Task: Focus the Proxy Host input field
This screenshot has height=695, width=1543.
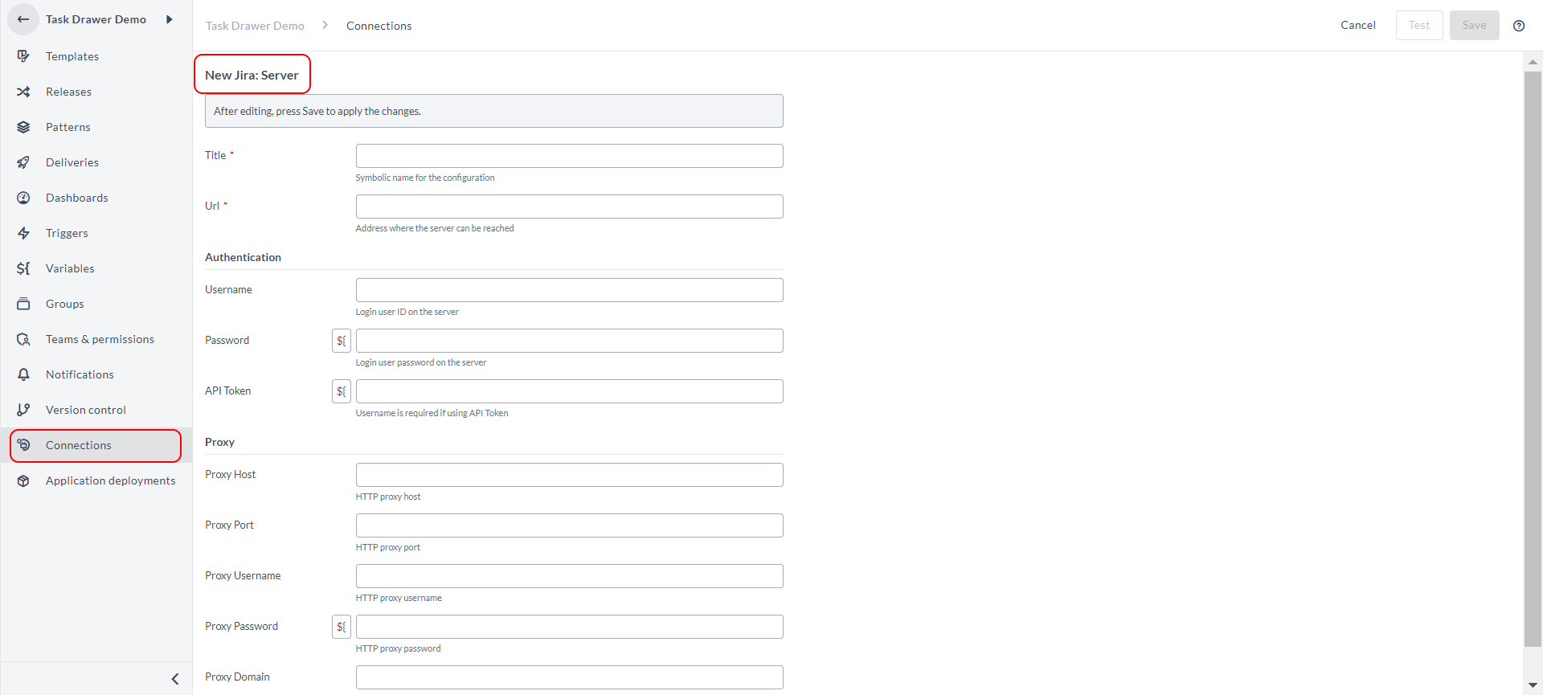Action: pyautogui.click(x=569, y=475)
